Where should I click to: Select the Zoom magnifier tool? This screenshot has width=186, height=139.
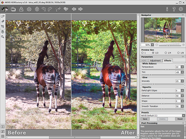coord(3,37)
